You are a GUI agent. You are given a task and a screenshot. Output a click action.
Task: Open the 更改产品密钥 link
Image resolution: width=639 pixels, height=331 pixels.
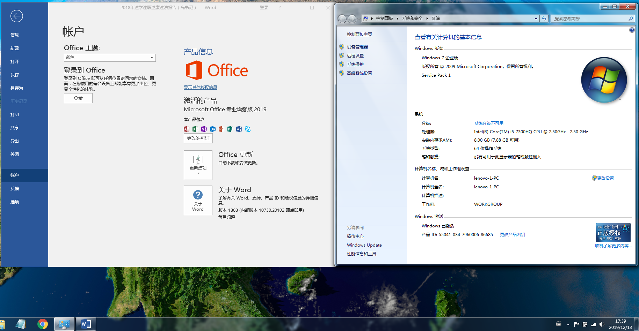click(x=512, y=235)
